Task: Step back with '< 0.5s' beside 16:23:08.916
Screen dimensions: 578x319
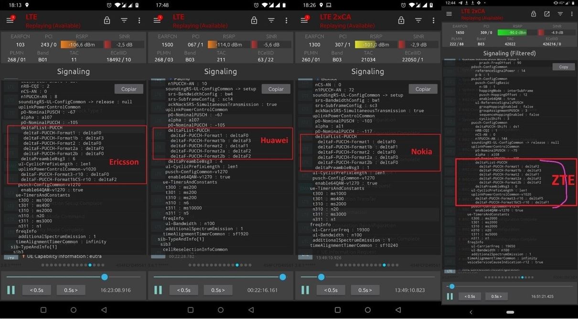Action: pos(37,290)
